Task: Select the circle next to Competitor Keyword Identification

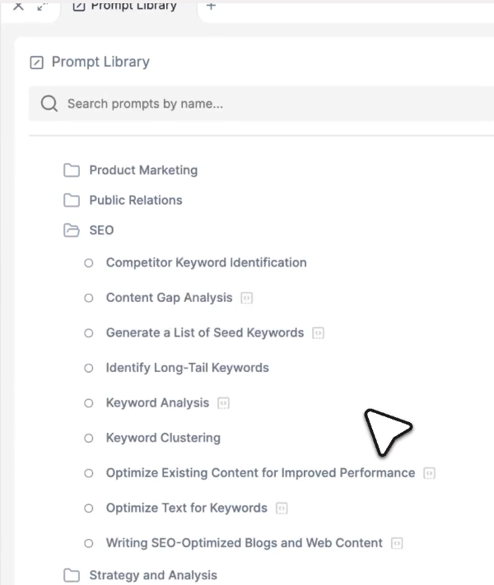Action: (89, 263)
